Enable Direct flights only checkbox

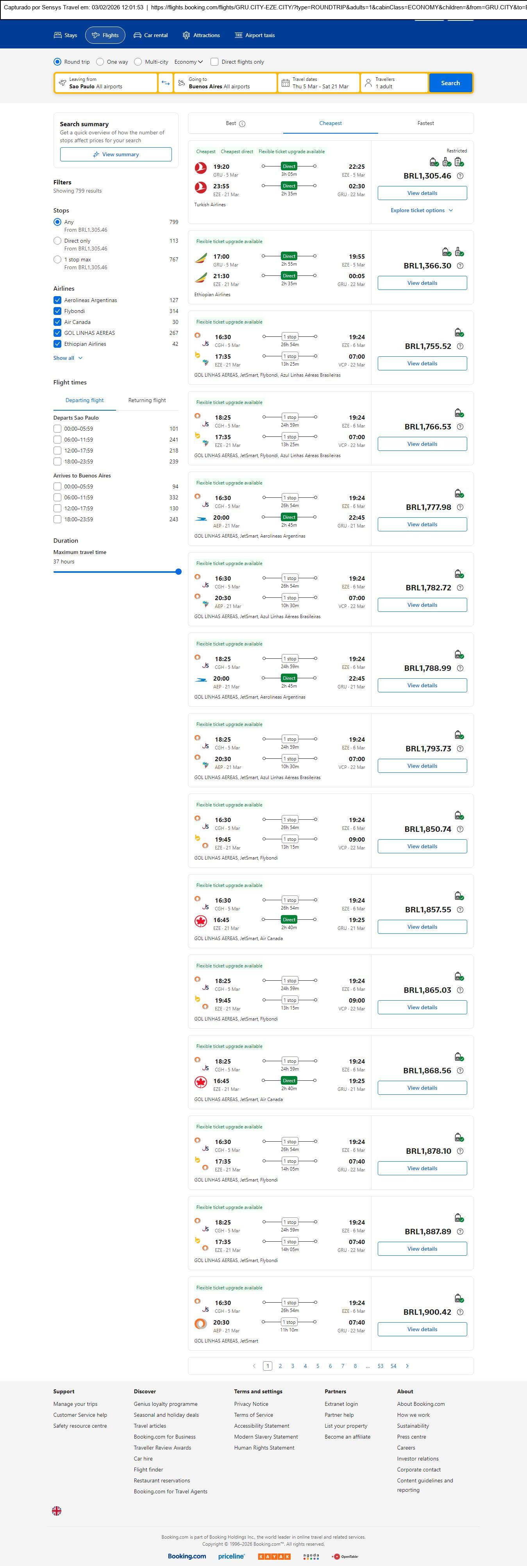214,62
